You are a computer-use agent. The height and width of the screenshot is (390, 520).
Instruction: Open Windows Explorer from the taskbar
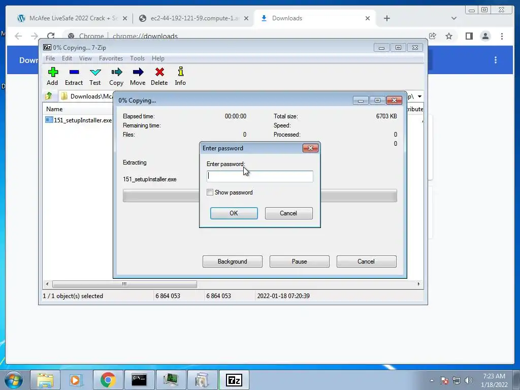[45, 380]
